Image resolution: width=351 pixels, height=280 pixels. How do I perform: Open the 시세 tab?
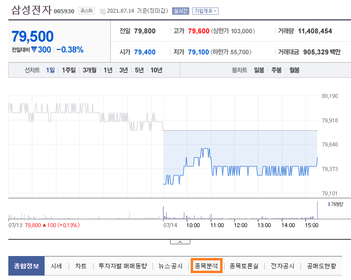(56, 266)
